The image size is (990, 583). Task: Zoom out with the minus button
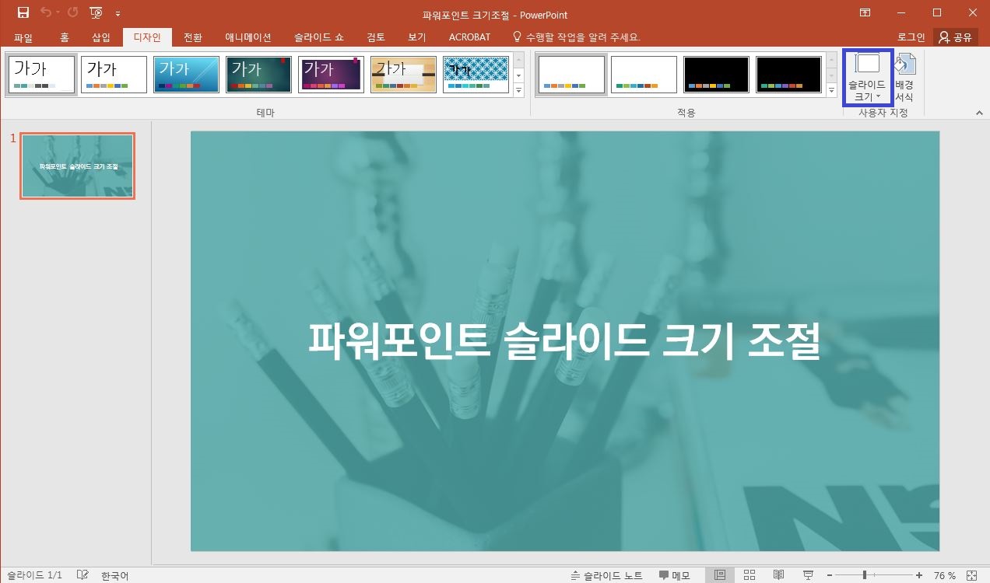[x=829, y=576]
